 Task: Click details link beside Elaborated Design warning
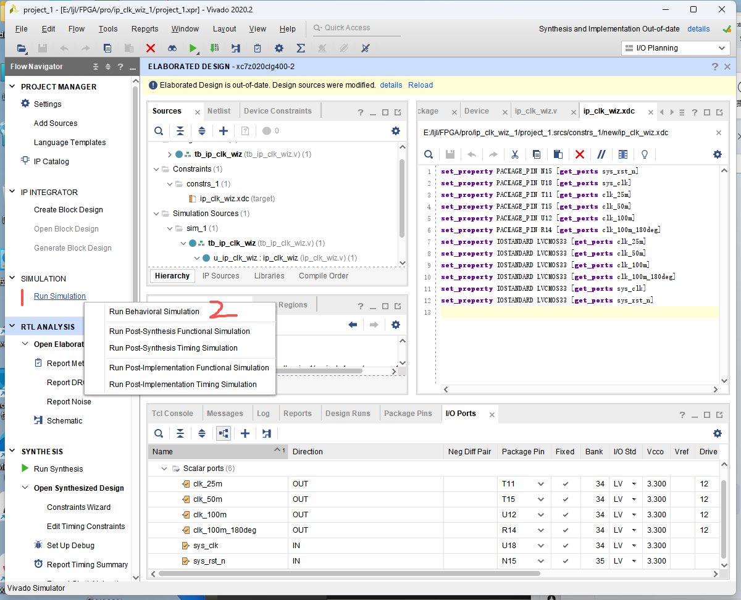click(391, 85)
